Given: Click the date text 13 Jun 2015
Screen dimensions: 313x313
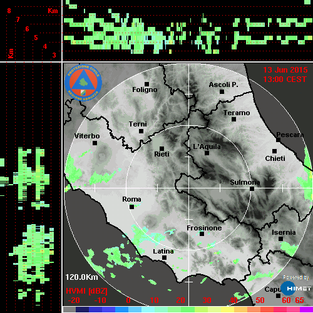Looking at the screenshot, I should click(x=285, y=70).
